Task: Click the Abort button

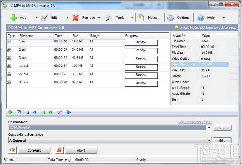Action: pos(81,150)
